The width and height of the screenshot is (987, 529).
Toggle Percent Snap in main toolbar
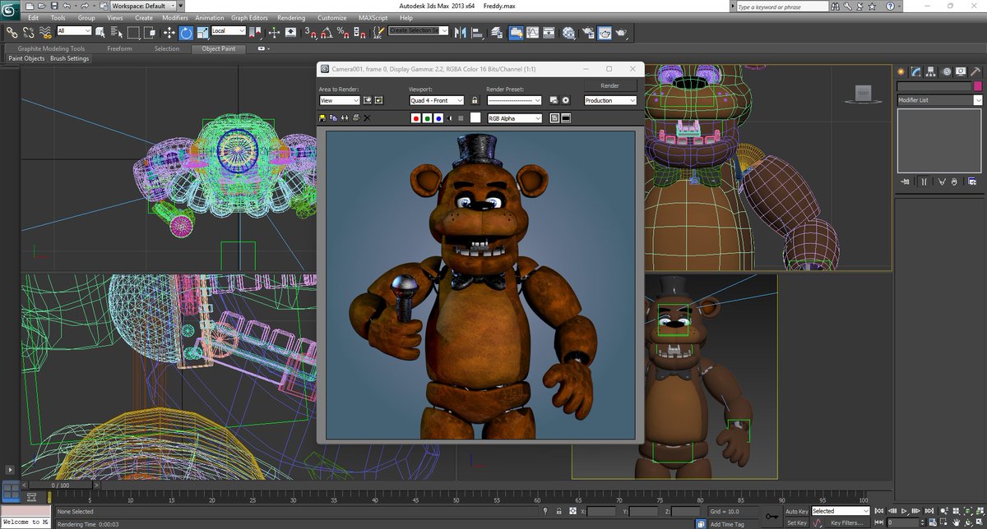click(x=344, y=32)
